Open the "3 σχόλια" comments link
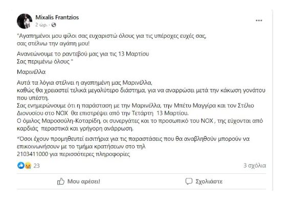Viewport: 283px width, 206px height. 254,165
